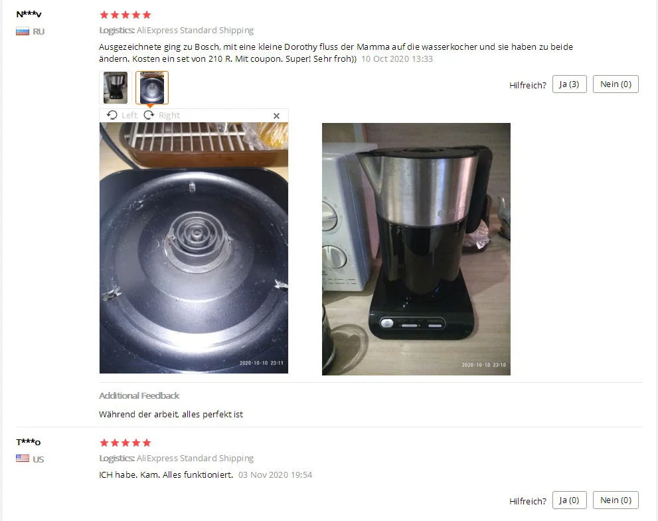Click the five-star rating of N***v's review

pyautogui.click(x=125, y=15)
